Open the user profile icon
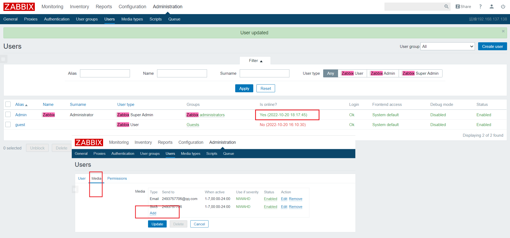510x238 pixels. click(x=492, y=7)
